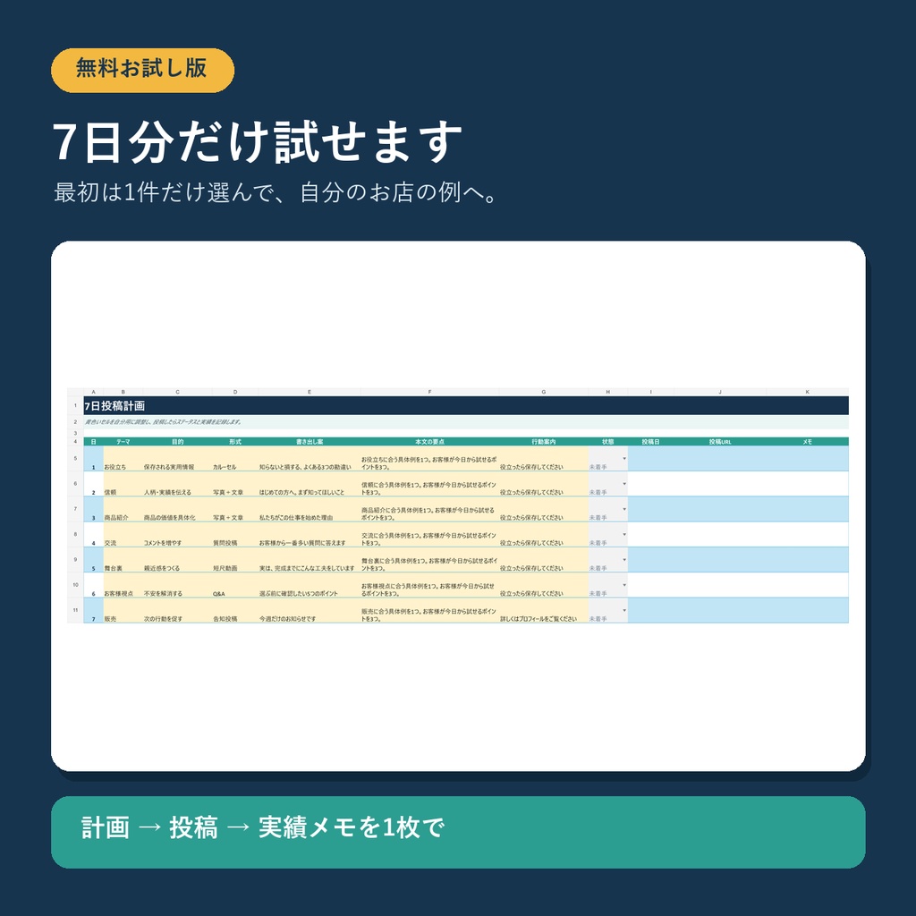Image resolution: width=916 pixels, height=916 pixels.
Task: Select column K header
Action: [x=808, y=392]
